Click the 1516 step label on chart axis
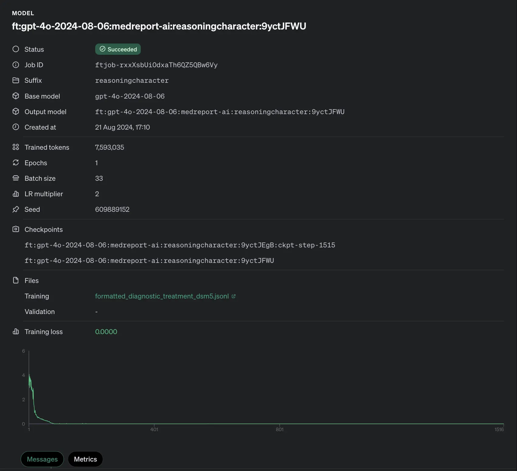The height and width of the screenshot is (471, 517). pos(499,429)
